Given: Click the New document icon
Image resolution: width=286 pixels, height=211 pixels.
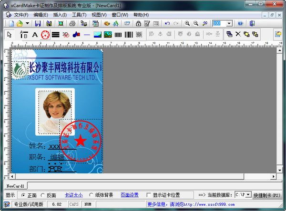Looking at the screenshot, I should (11, 23).
